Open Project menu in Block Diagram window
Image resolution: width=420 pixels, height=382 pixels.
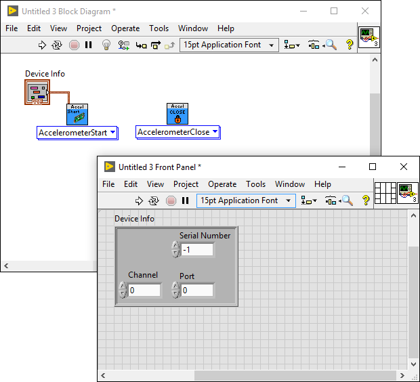(89, 28)
